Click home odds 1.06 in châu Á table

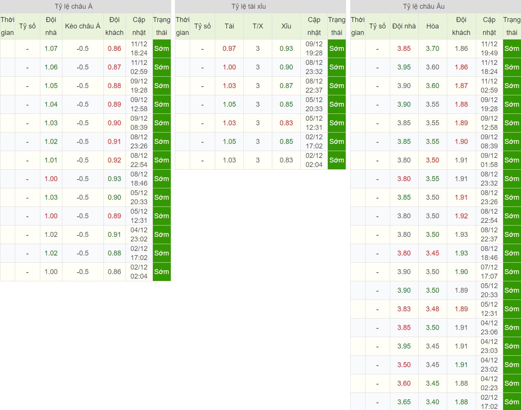coord(51,67)
